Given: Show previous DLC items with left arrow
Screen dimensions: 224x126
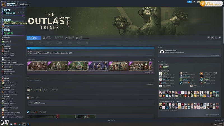Looking at the screenshot, I should 148,60.
